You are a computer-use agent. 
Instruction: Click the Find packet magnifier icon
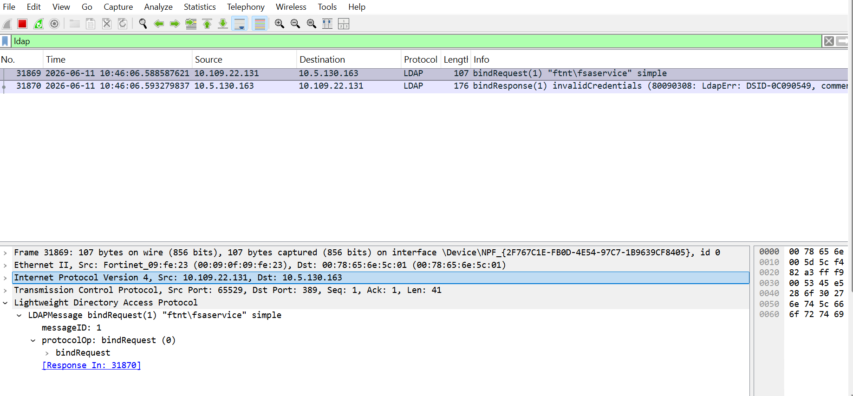(x=143, y=24)
